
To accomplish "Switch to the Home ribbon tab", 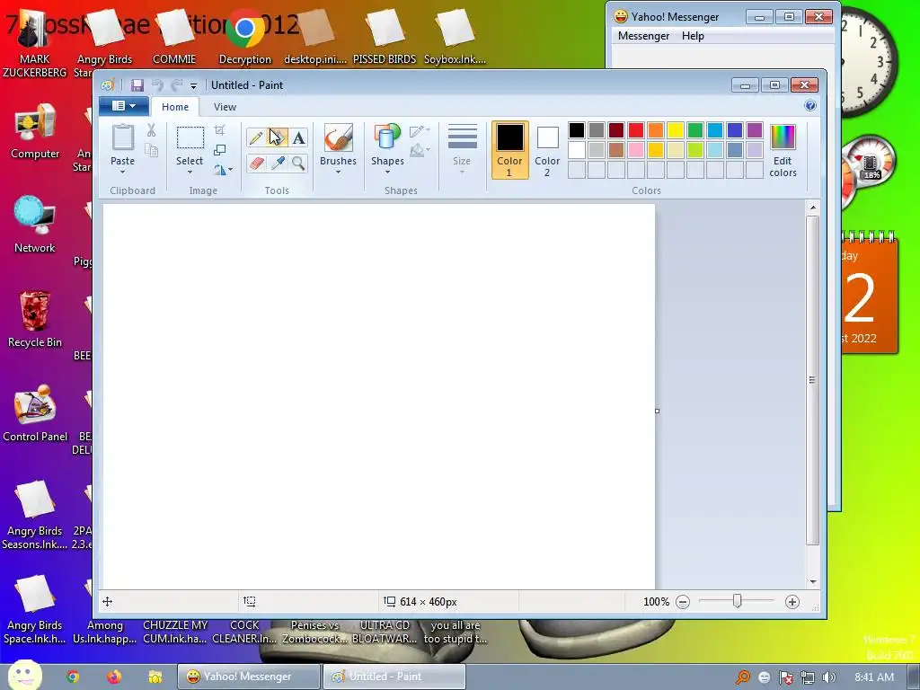I will [175, 107].
